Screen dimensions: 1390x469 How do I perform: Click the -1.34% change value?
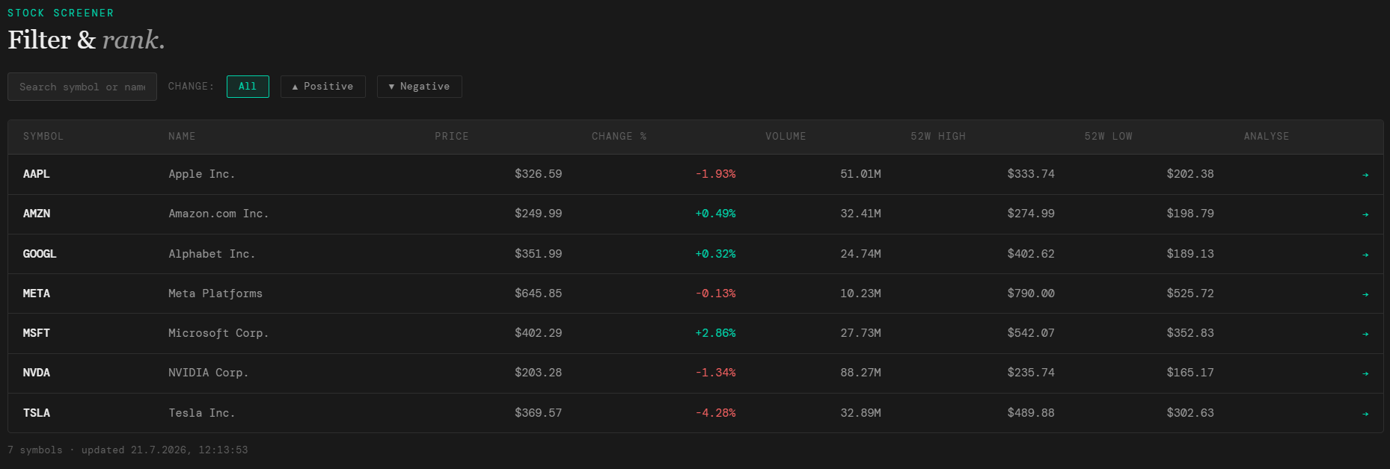pos(716,373)
